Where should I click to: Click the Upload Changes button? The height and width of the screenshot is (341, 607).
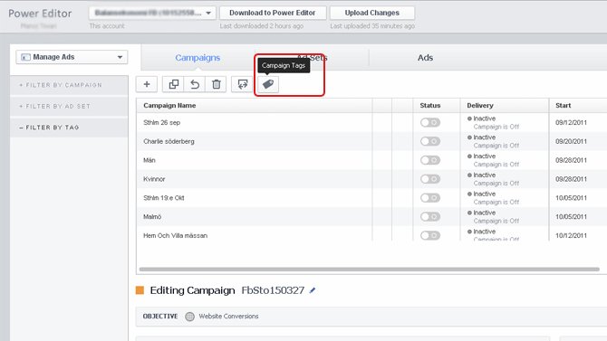pyautogui.click(x=372, y=13)
